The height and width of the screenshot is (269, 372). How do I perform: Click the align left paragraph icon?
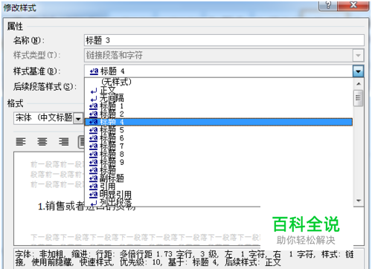[x=21, y=142]
